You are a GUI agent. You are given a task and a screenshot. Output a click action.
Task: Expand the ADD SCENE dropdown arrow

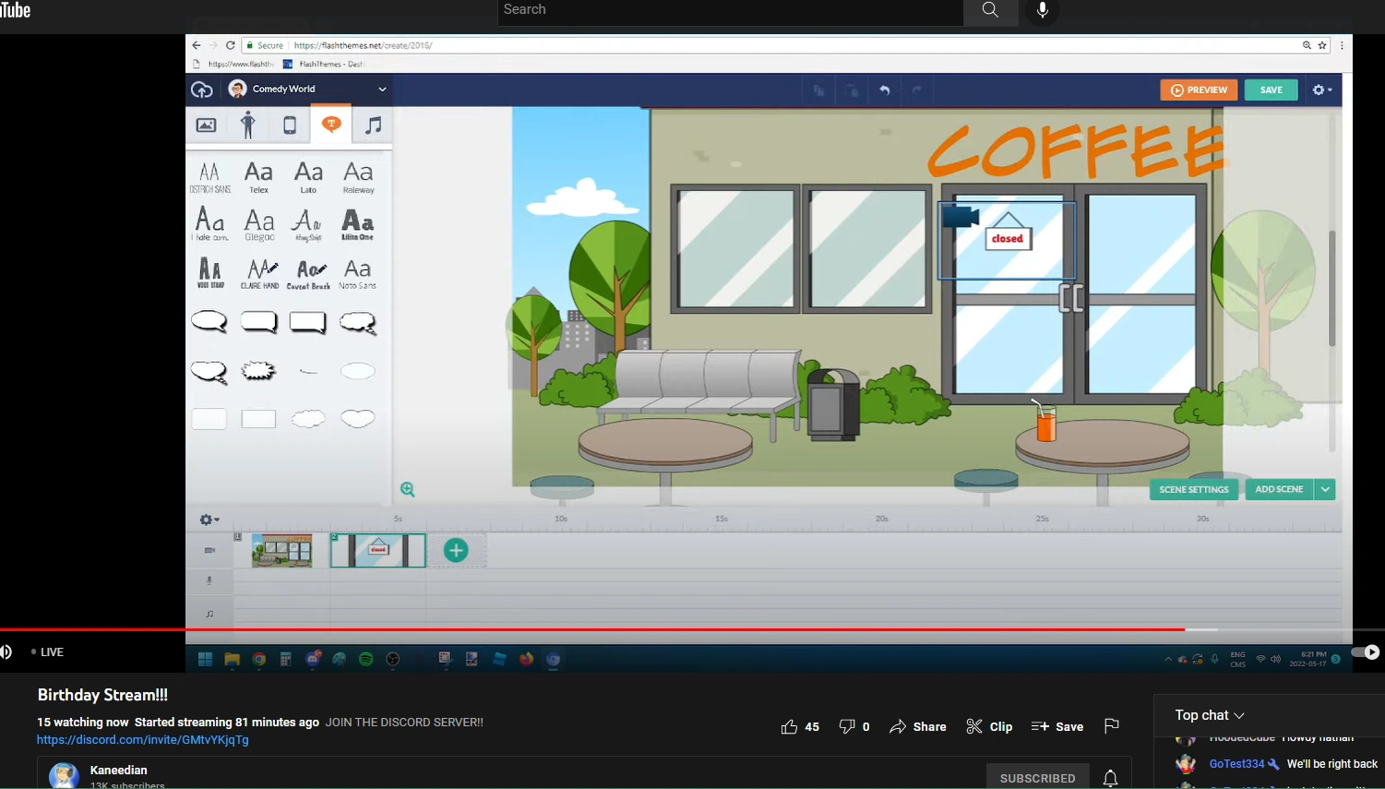[x=1325, y=489]
